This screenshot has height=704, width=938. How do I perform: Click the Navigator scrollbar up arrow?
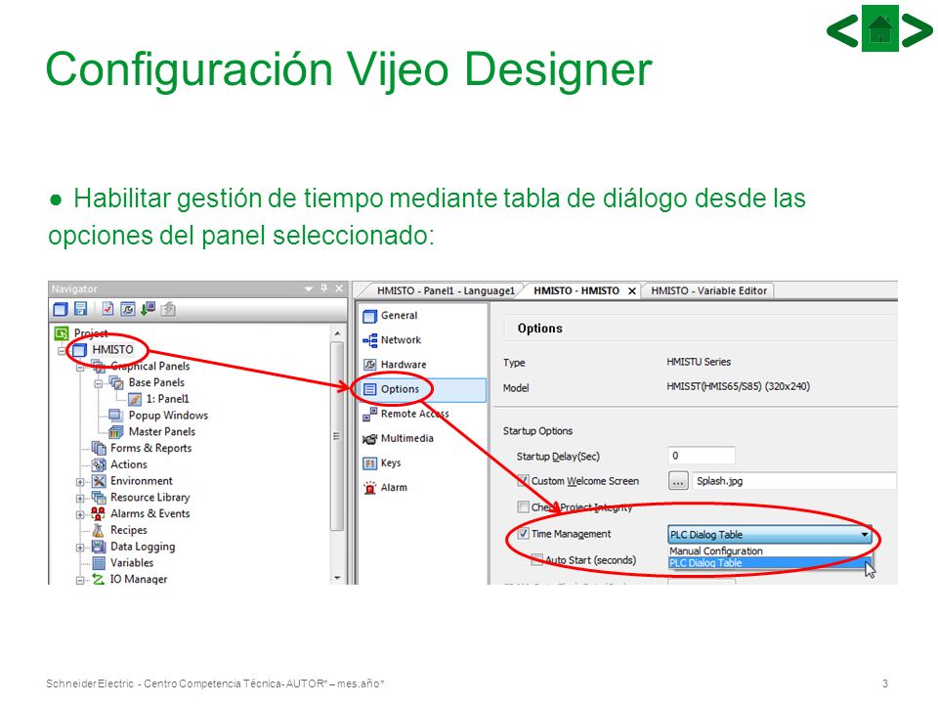[337, 332]
